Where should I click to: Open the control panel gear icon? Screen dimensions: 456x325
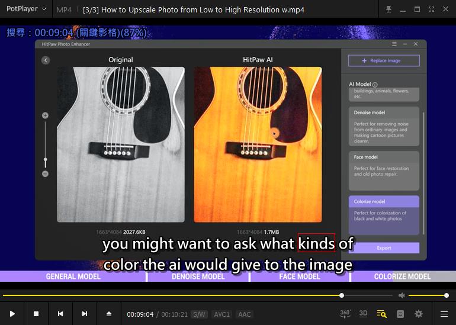click(x=419, y=314)
